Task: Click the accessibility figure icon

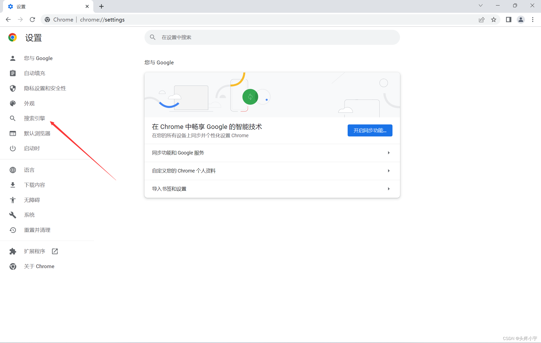Action: coord(13,200)
